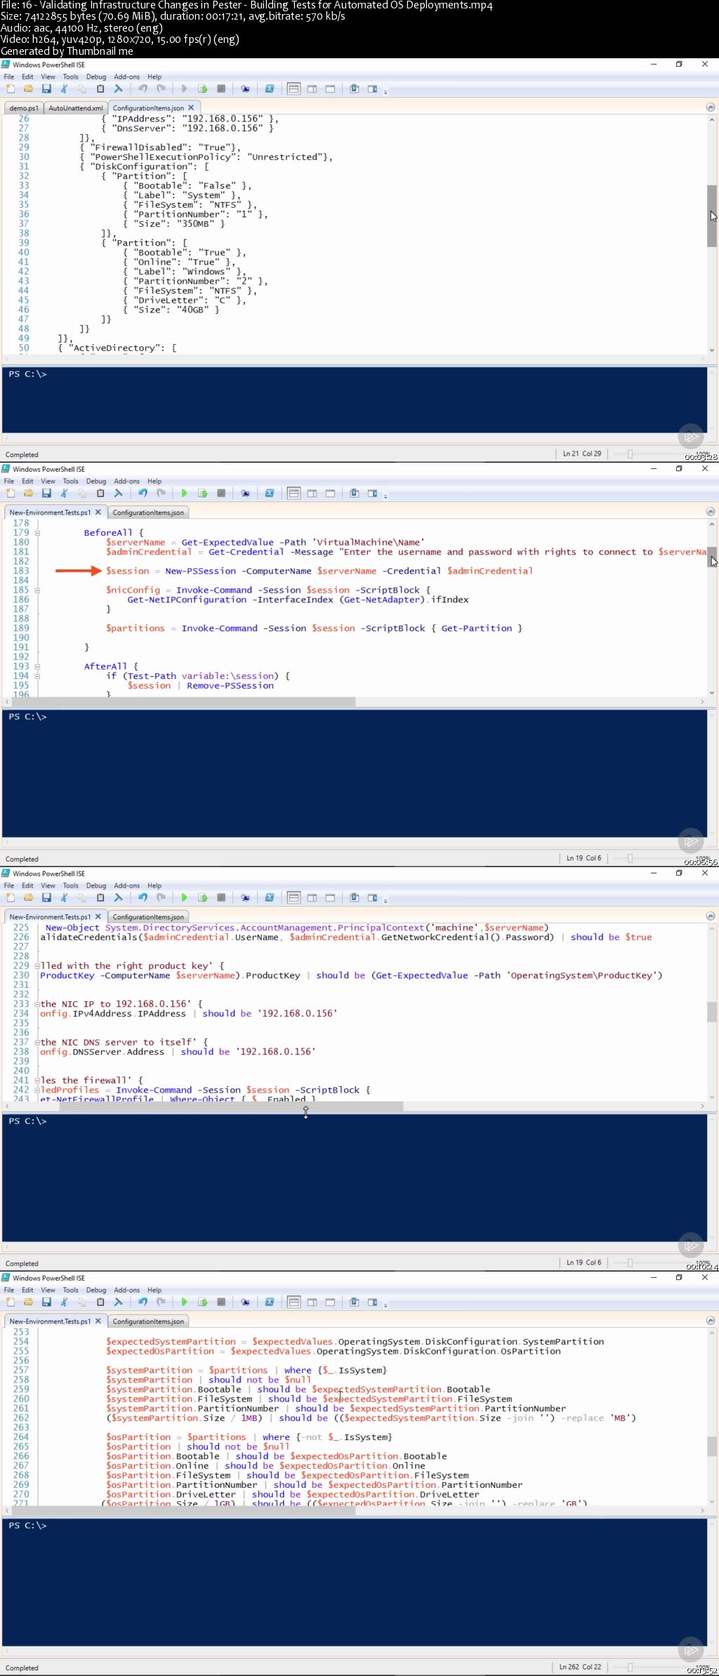Close New-Environment.Tests.ps1 tab in line 225 window
The height and width of the screenshot is (1676, 719).
click(x=98, y=916)
